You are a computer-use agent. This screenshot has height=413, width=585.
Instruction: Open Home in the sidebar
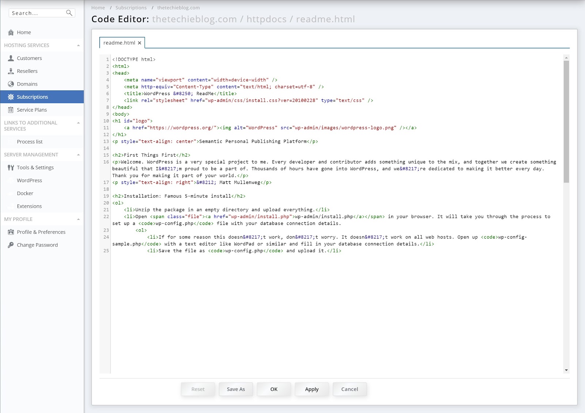(42, 32)
